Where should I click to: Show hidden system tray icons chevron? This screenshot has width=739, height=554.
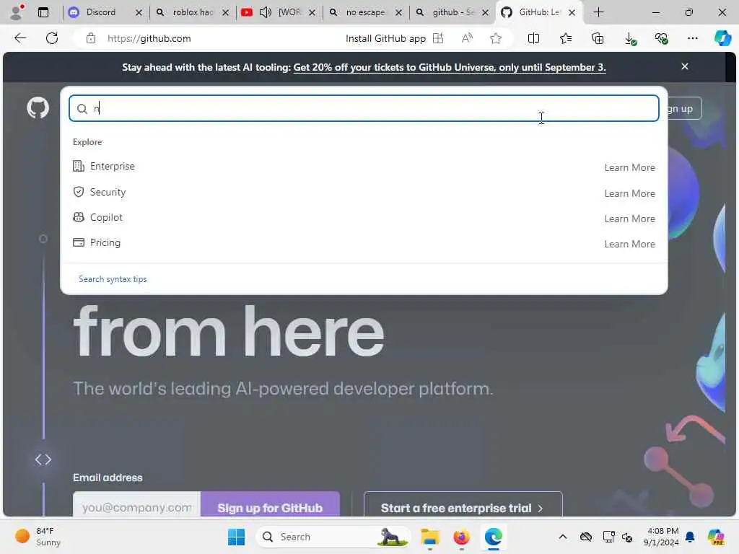(x=563, y=537)
